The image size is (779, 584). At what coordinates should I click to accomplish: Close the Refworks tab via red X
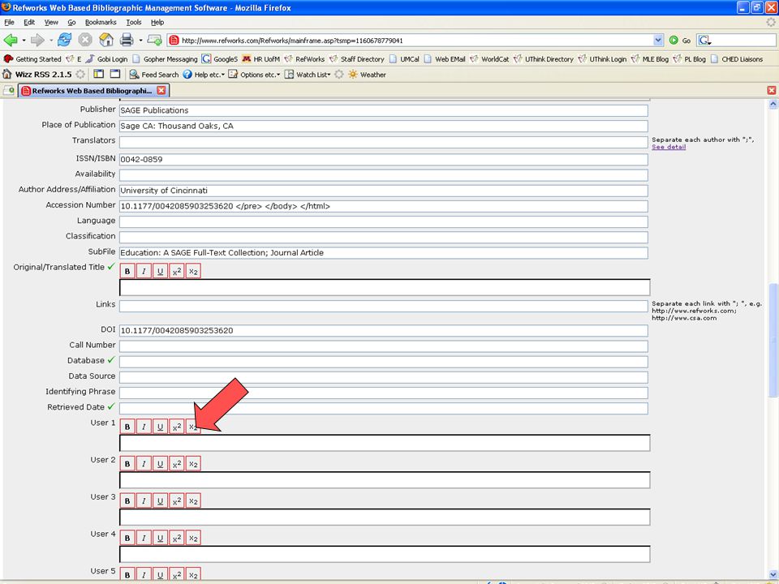pyautogui.click(x=161, y=90)
